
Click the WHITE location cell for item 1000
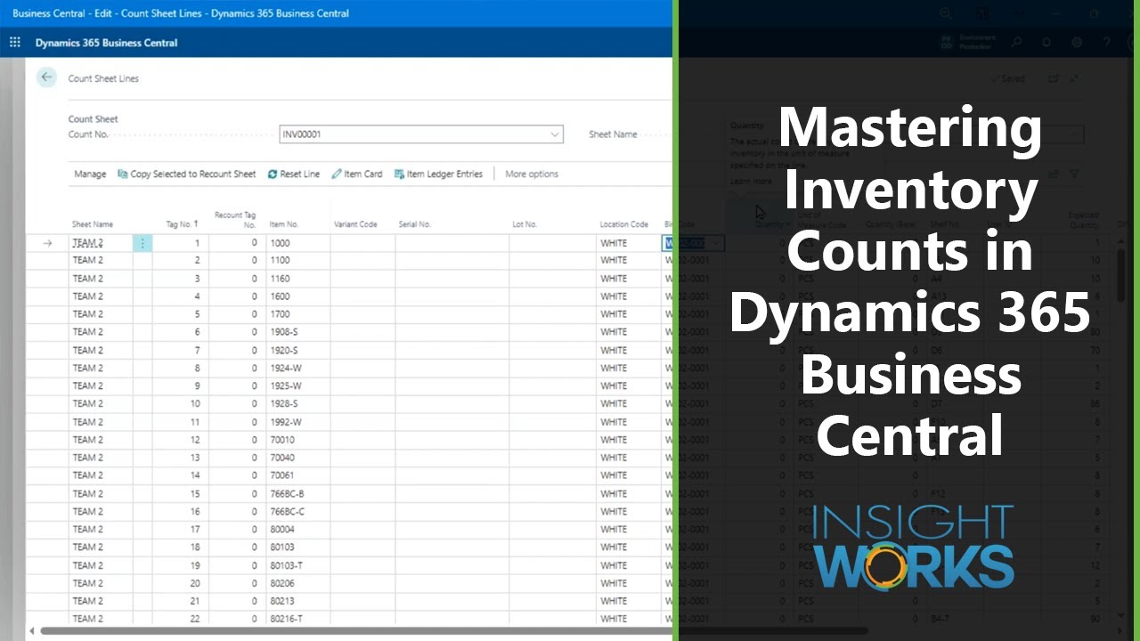[629, 243]
